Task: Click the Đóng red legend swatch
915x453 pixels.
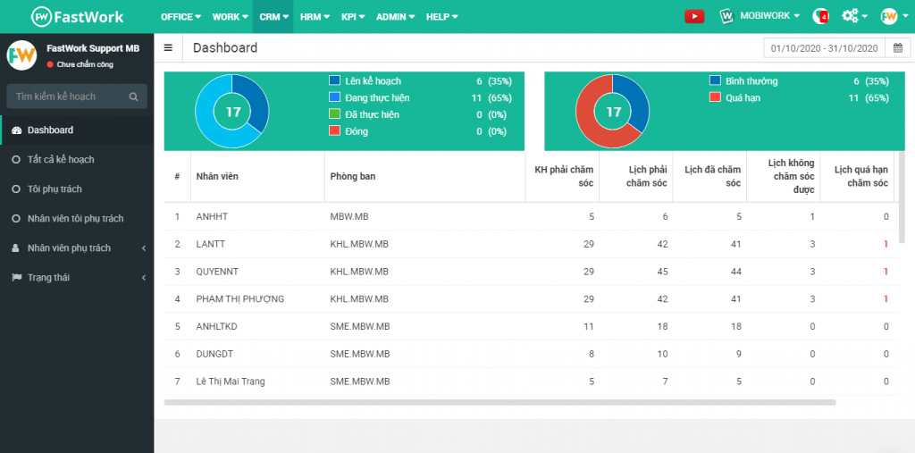Action: point(334,131)
